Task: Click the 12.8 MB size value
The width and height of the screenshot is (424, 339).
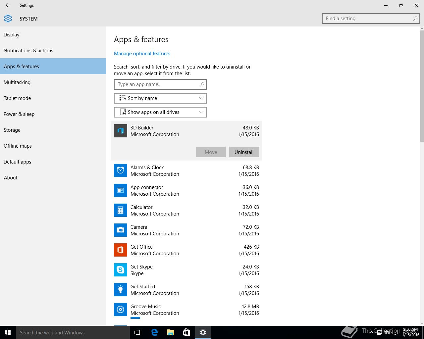Action: 250,307
